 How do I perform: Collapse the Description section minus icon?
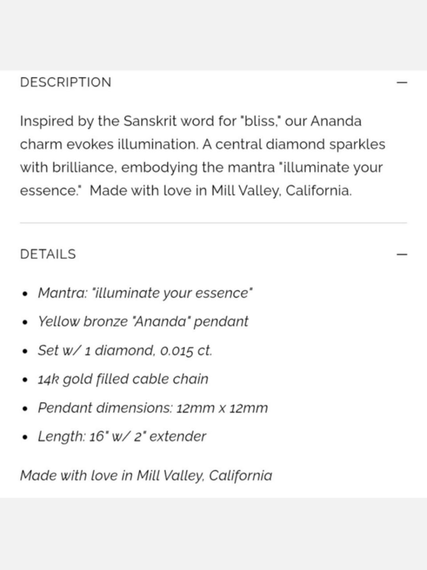[402, 82]
